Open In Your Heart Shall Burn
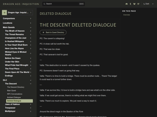This screenshot has height=117, width=157. [16, 45]
